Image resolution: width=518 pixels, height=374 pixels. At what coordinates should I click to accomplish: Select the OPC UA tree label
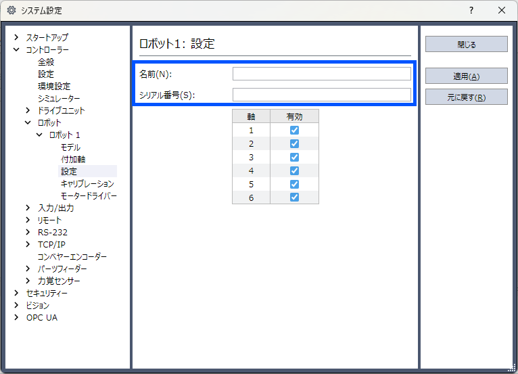[42, 317]
